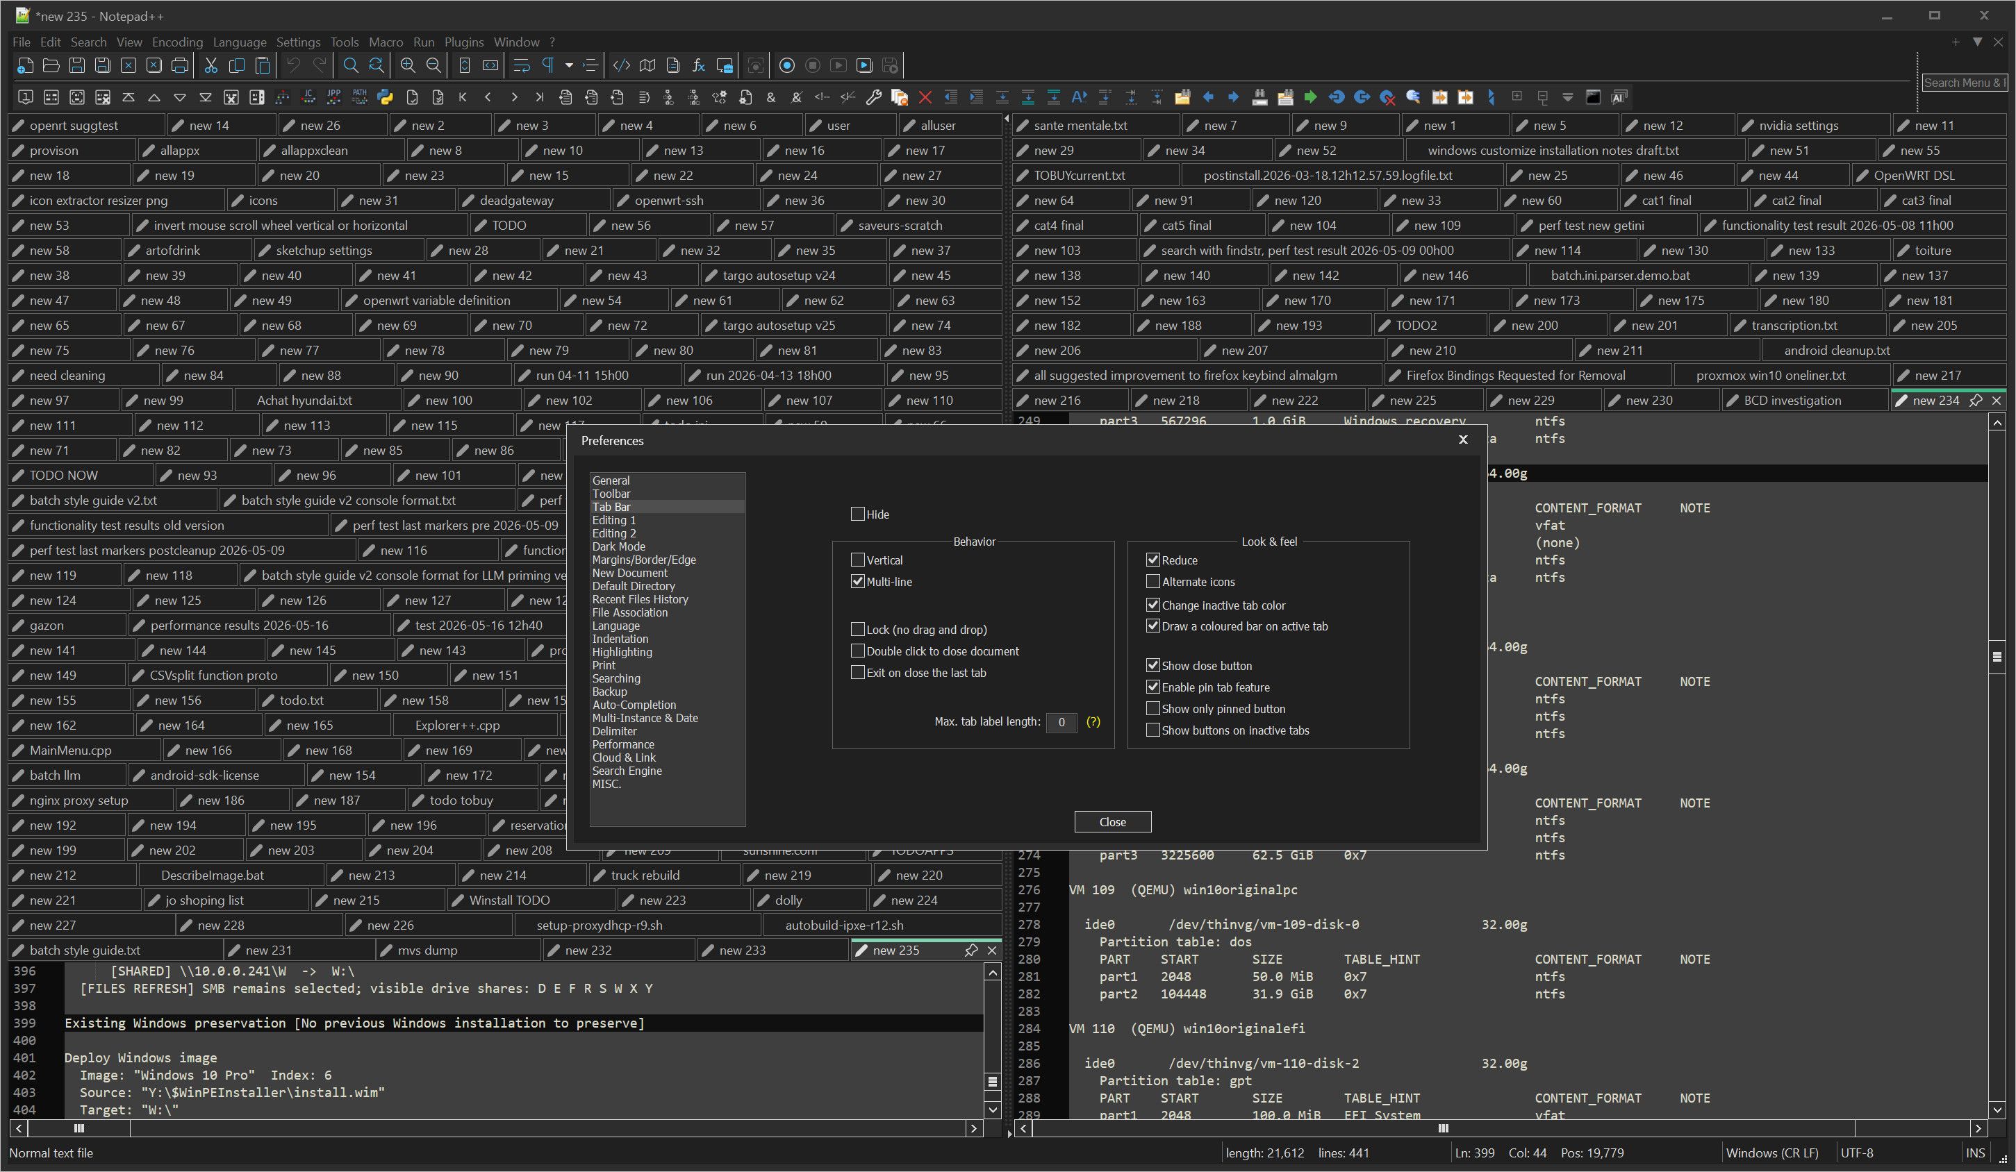Click the Max. tab label length field
Image resolution: width=2016 pixels, height=1172 pixels.
pyautogui.click(x=1061, y=722)
